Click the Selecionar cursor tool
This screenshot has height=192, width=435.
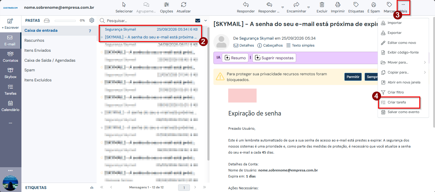point(124,5)
